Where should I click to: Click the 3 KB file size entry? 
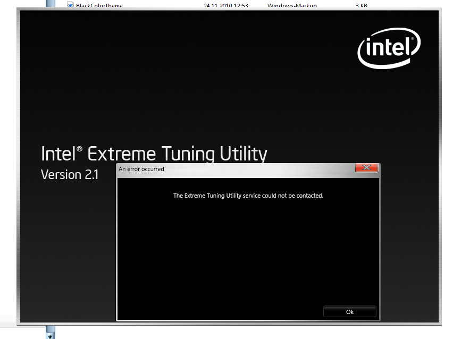[361, 6]
